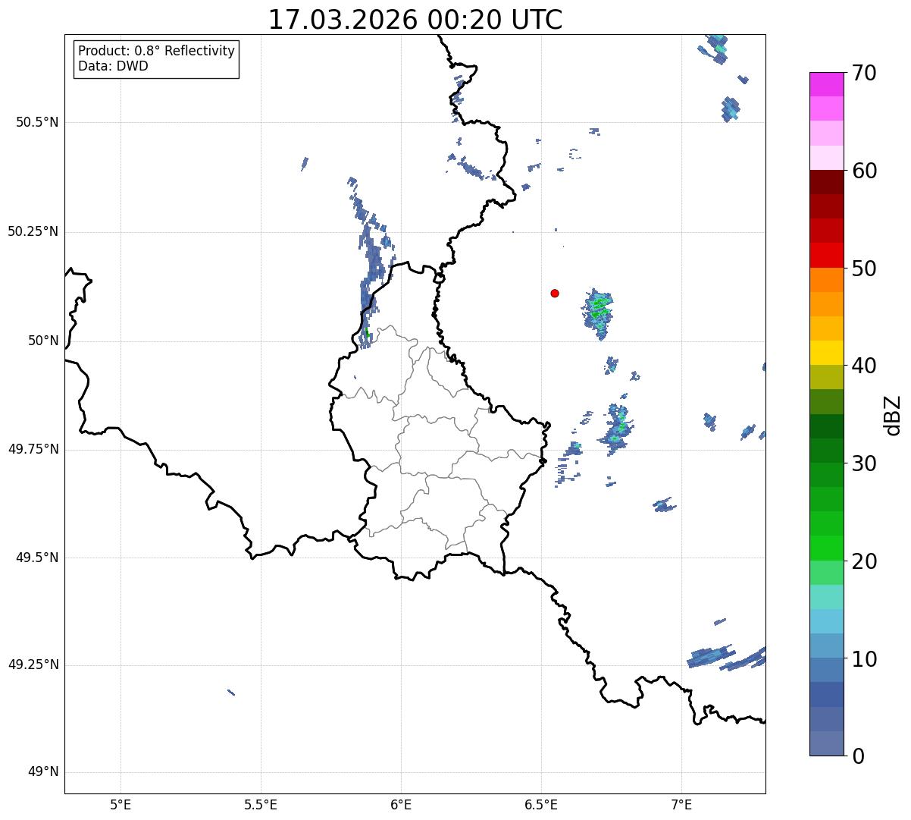Pick the dark maroon swatch just below 60 dBZ
Screen dimensions: 911x820
point(827,182)
